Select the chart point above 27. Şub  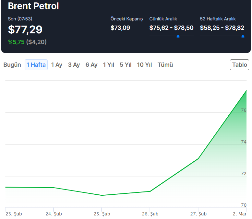tap(198, 159)
